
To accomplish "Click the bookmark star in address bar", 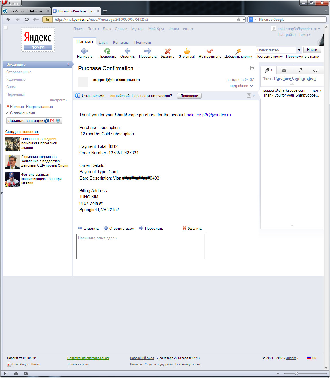I will tap(239, 20).
